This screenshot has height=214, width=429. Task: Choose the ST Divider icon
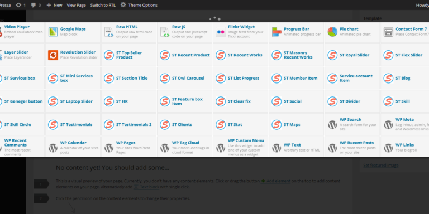pos(332,101)
